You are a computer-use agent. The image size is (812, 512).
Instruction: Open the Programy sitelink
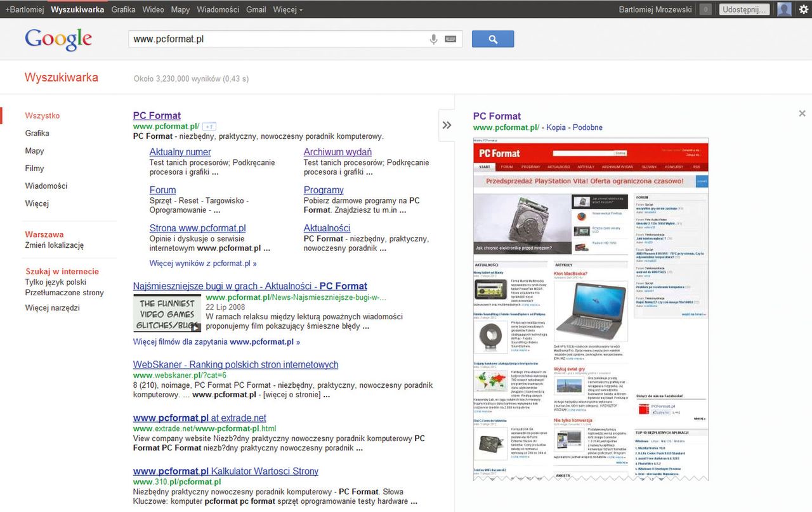(324, 190)
